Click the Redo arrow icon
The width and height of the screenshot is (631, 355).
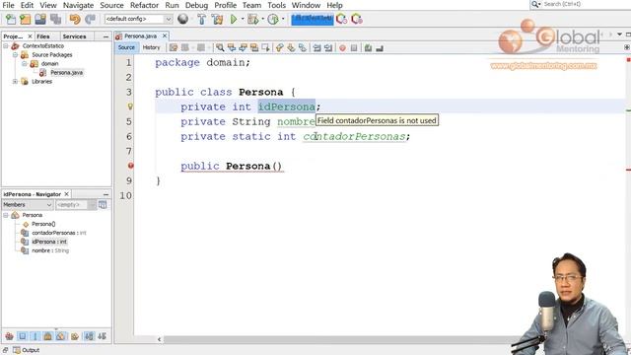pyautogui.click(x=90, y=19)
